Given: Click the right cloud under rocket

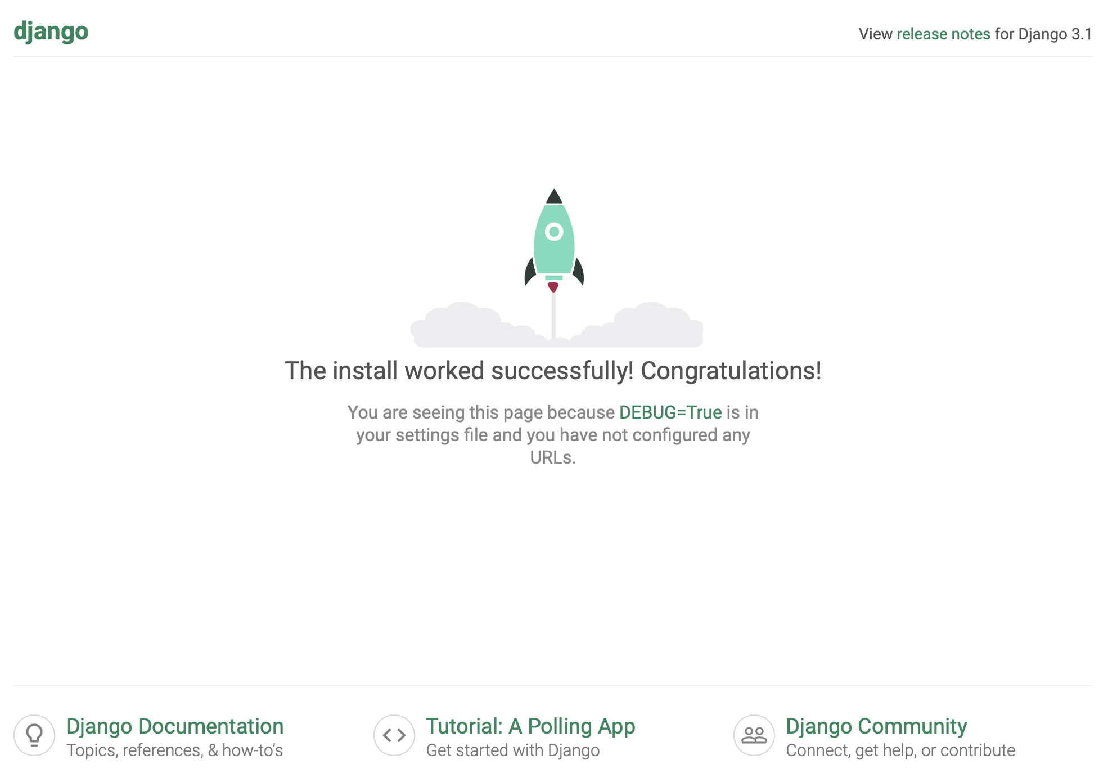Looking at the screenshot, I should (x=652, y=327).
